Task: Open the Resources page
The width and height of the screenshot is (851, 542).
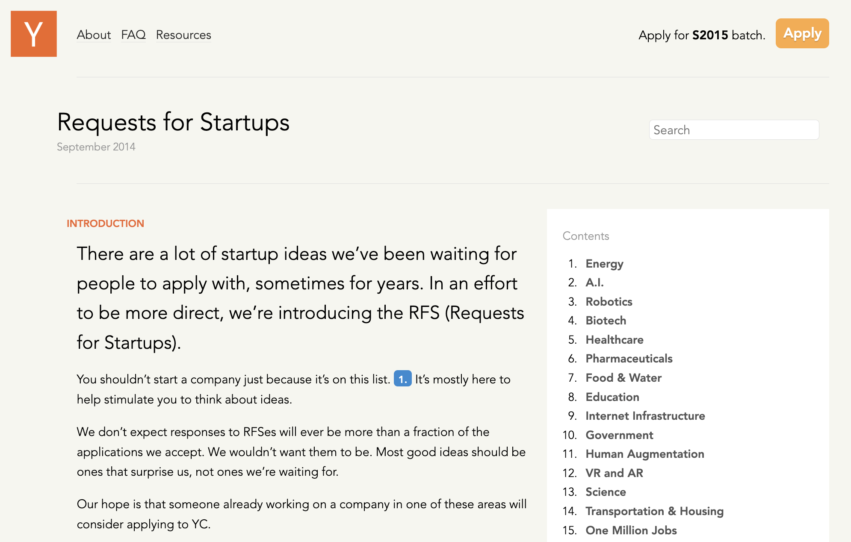Action: tap(183, 35)
